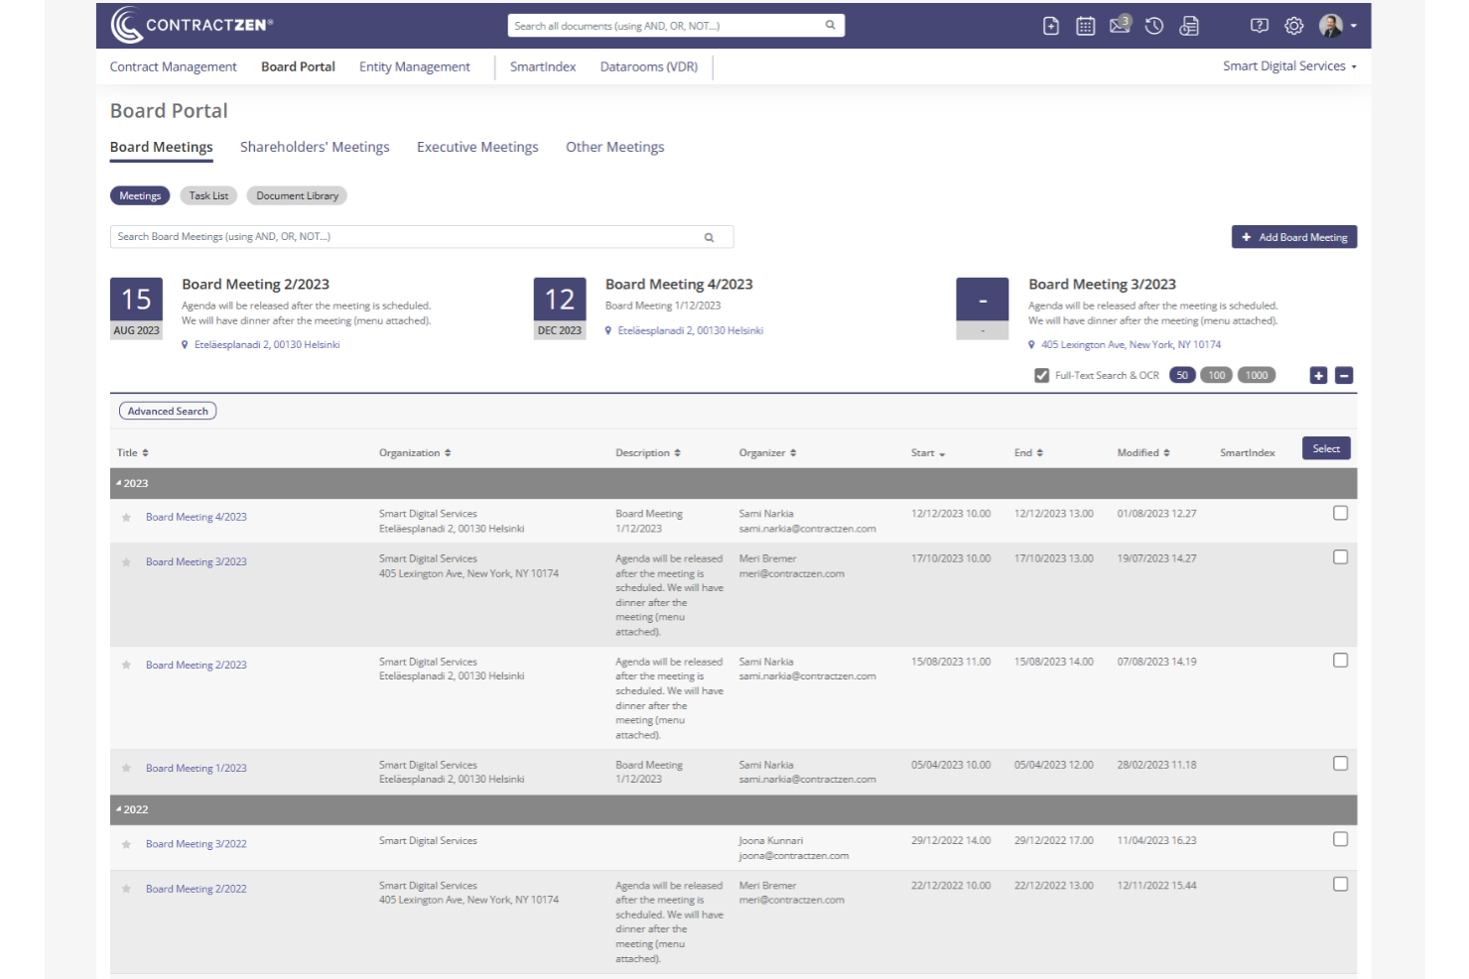Click the magnifier in the Board Meetings search
Image resolution: width=1469 pixels, height=979 pixels.
click(x=709, y=237)
